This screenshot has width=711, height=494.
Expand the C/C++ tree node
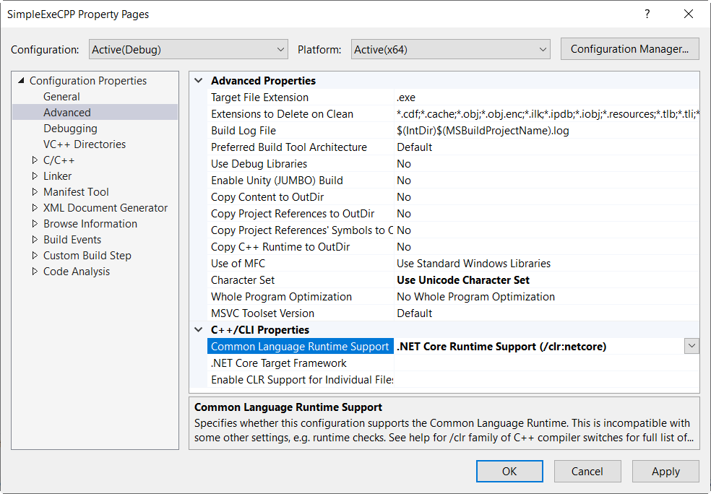[x=35, y=160]
